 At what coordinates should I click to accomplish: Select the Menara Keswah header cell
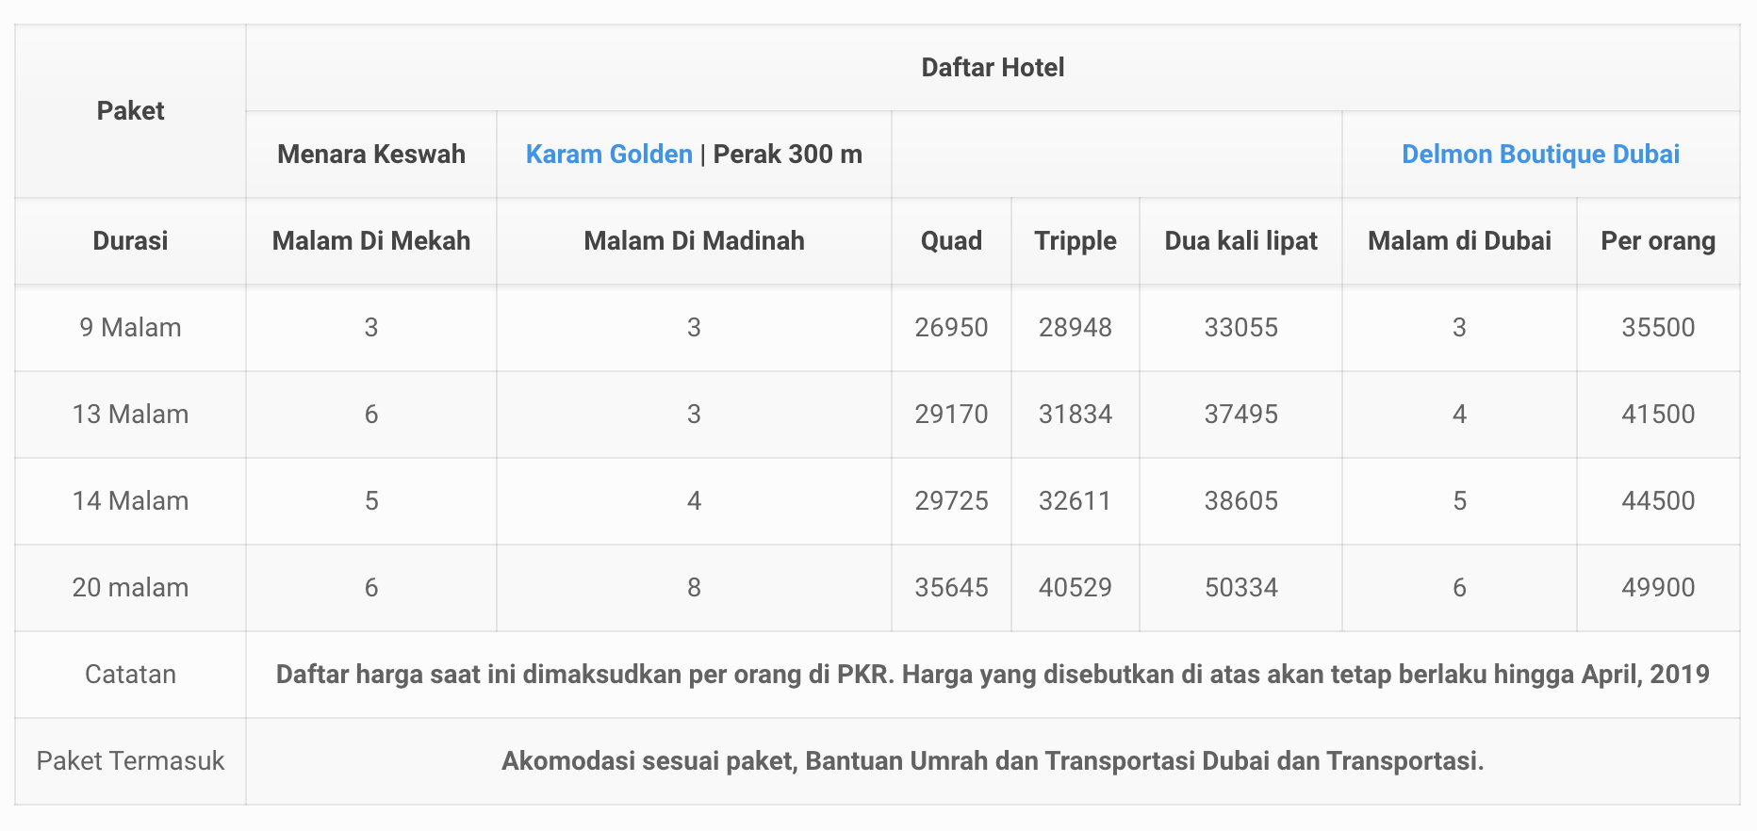(371, 155)
